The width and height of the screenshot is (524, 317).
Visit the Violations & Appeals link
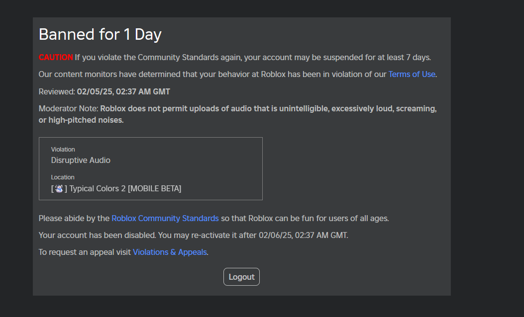click(x=170, y=252)
